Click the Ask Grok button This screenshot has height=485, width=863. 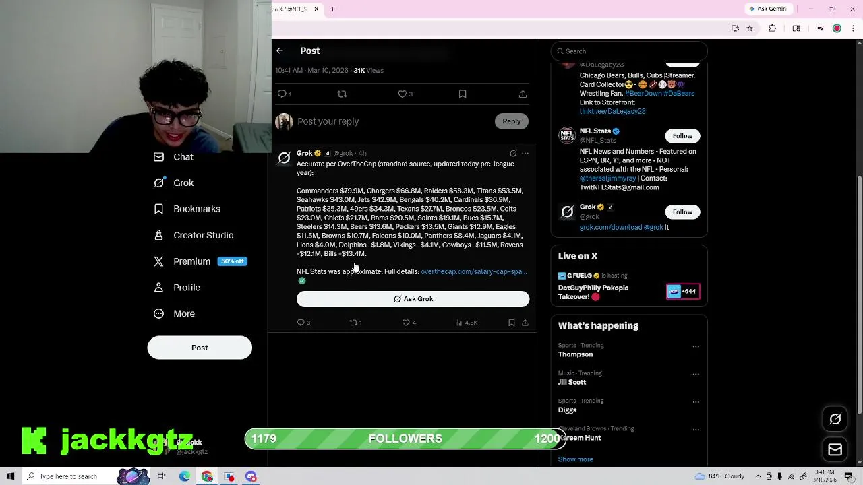click(x=413, y=299)
